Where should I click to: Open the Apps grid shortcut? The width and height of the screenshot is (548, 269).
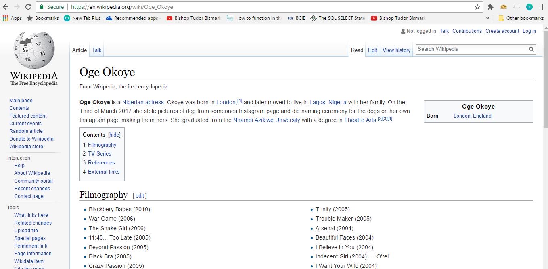pyautogui.click(x=12, y=18)
